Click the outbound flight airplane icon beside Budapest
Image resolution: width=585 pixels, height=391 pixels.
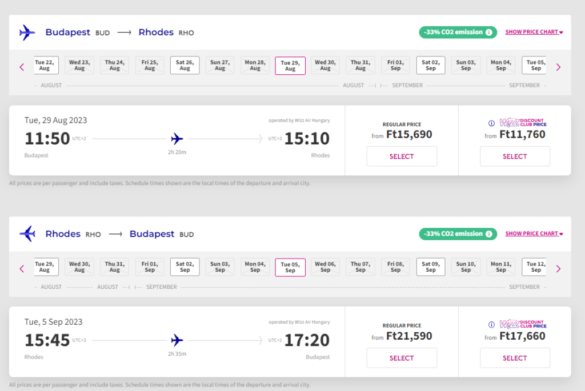click(x=27, y=33)
